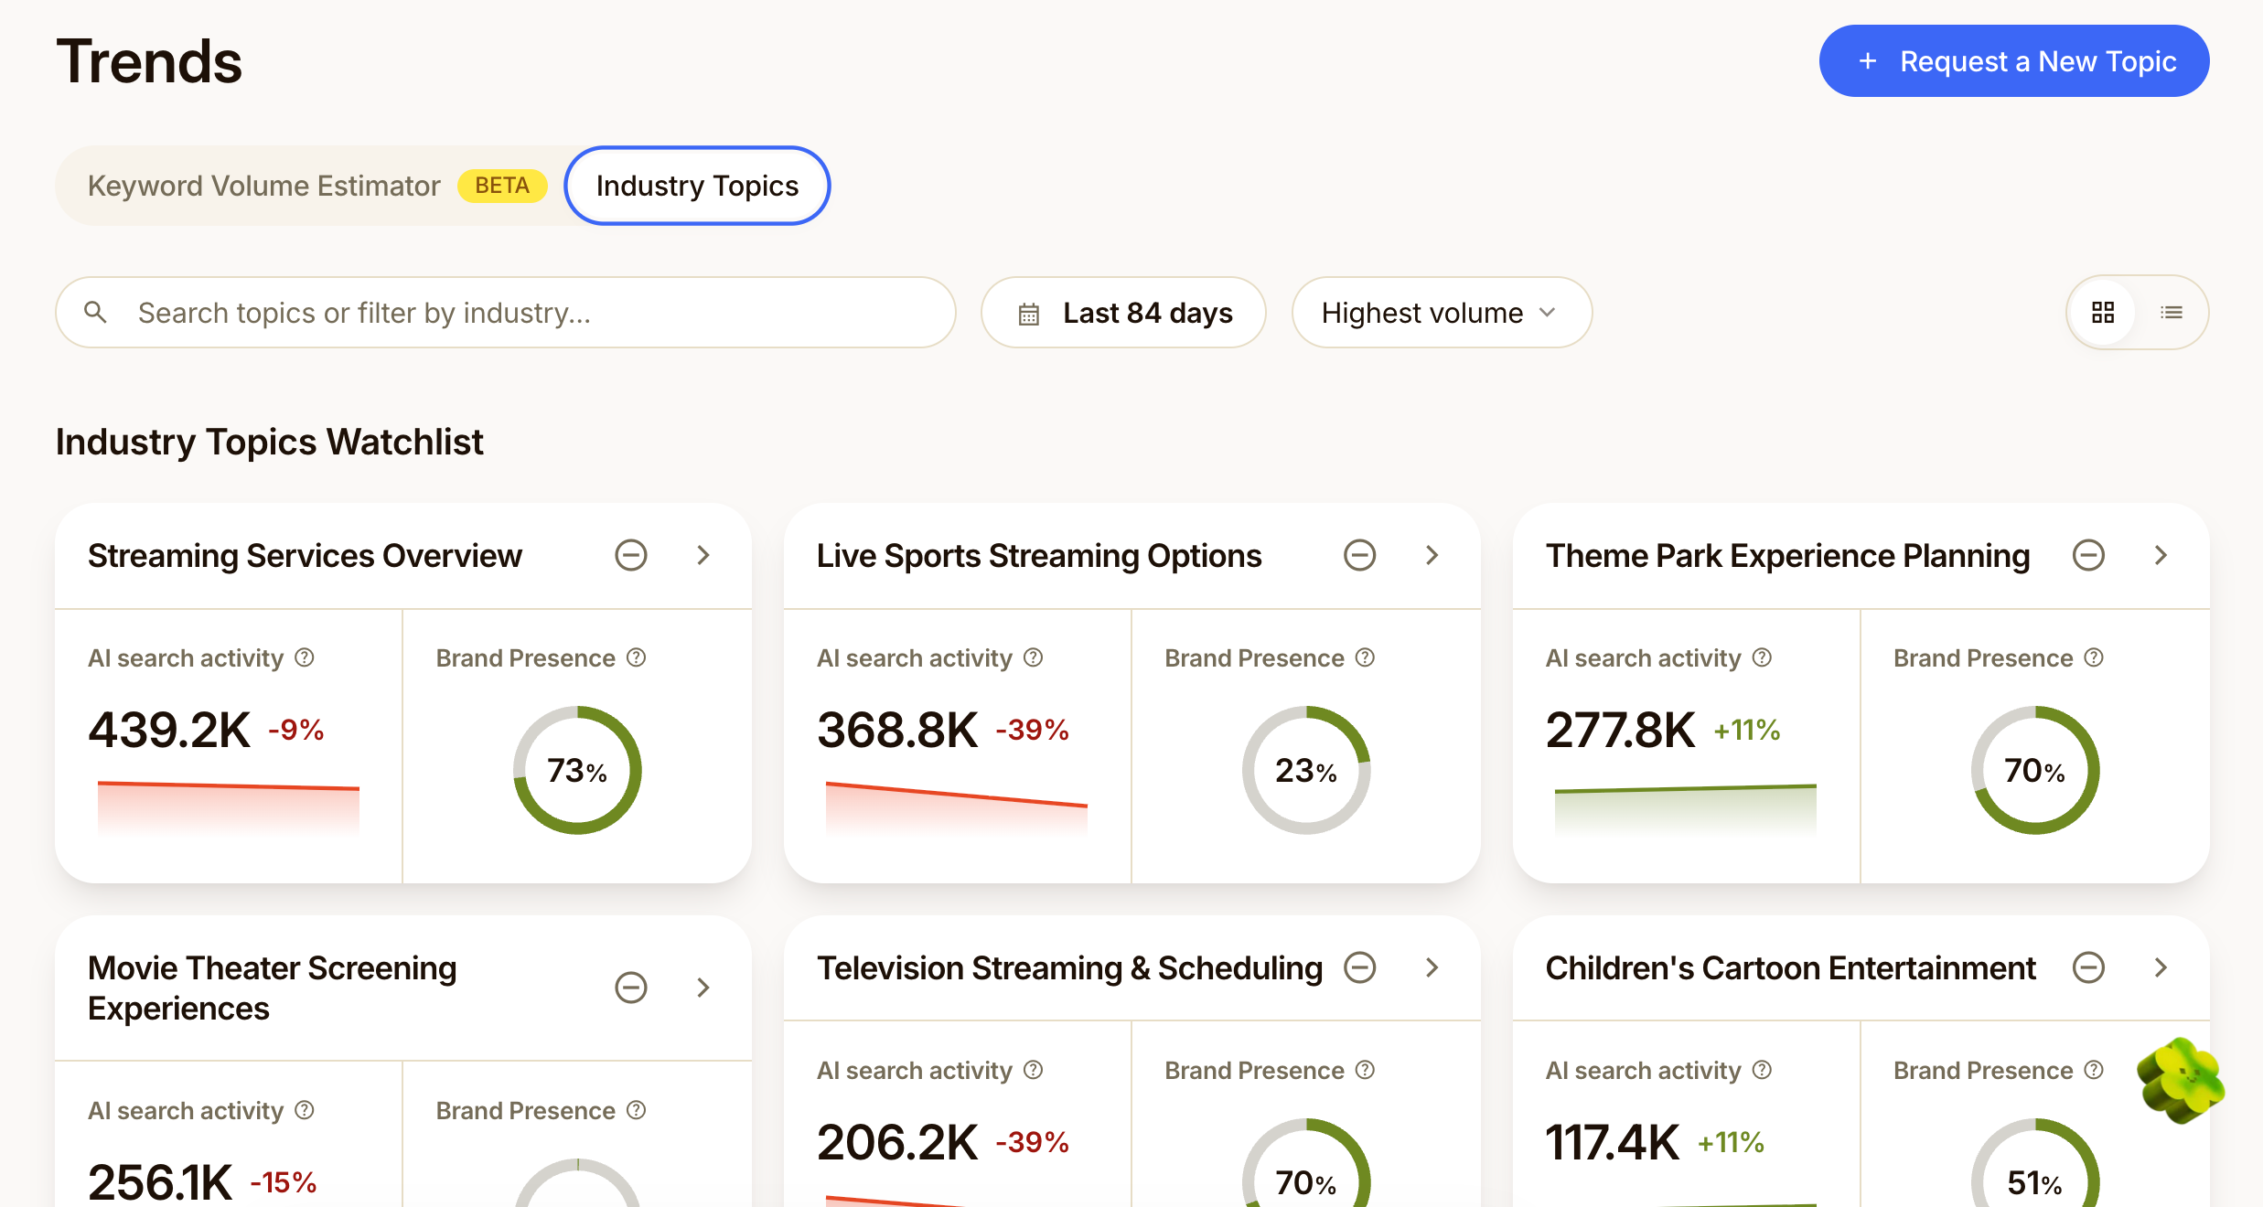The width and height of the screenshot is (2263, 1207).
Task: Click AI search activity help icon, Streaming Services
Action: pyautogui.click(x=305, y=657)
